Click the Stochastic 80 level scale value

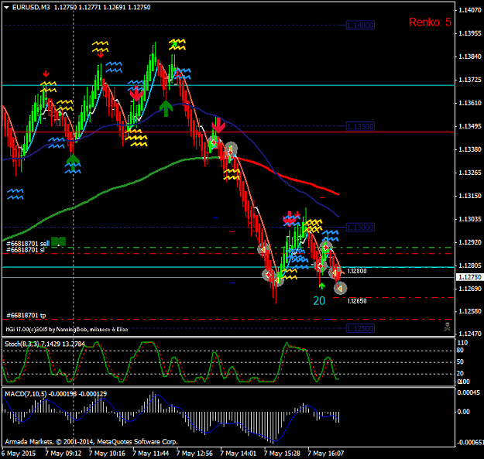click(460, 350)
